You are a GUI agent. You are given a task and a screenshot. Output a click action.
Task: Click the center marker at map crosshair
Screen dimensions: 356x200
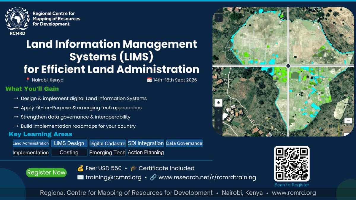click(x=288, y=65)
